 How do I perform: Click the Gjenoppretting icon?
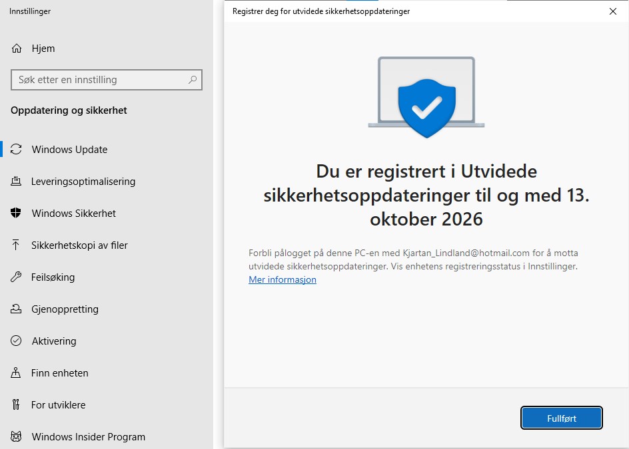pyautogui.click(x=16, y=309)
